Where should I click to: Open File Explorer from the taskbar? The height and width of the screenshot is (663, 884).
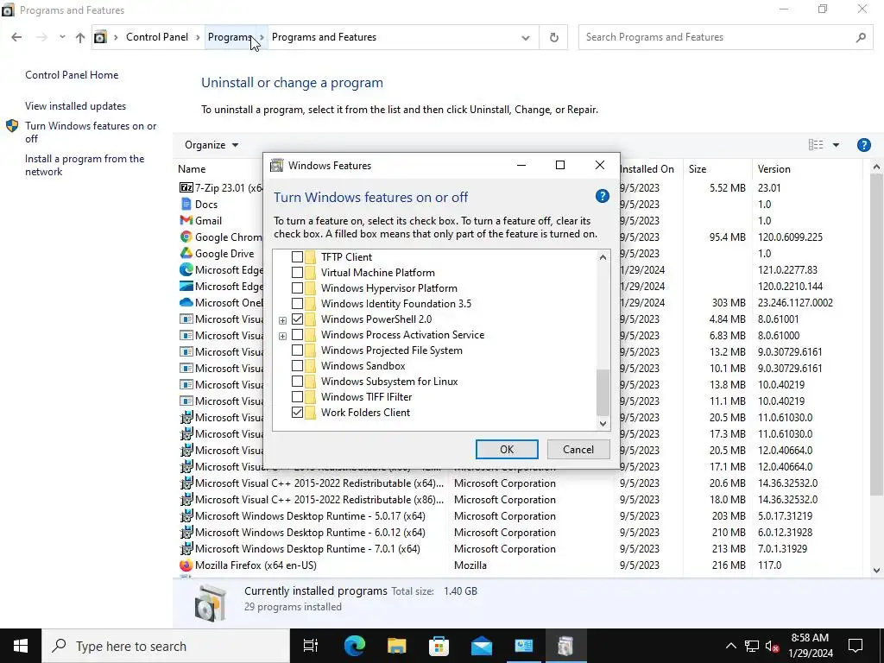396,646
